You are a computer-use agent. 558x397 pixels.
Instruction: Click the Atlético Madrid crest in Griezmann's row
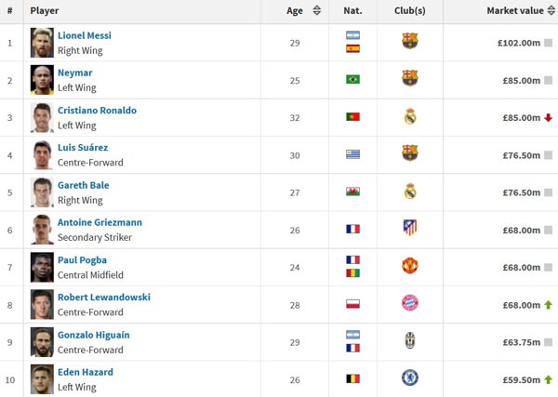[x=409, y=228]
